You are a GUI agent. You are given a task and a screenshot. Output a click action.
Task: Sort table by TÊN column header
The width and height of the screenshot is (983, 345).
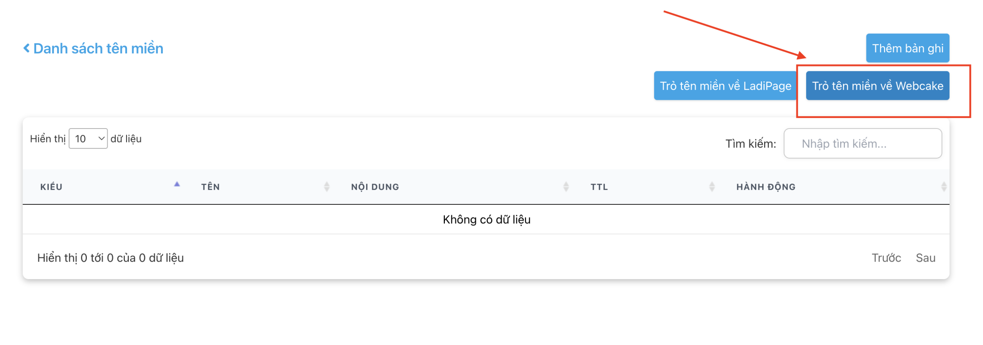211,187
